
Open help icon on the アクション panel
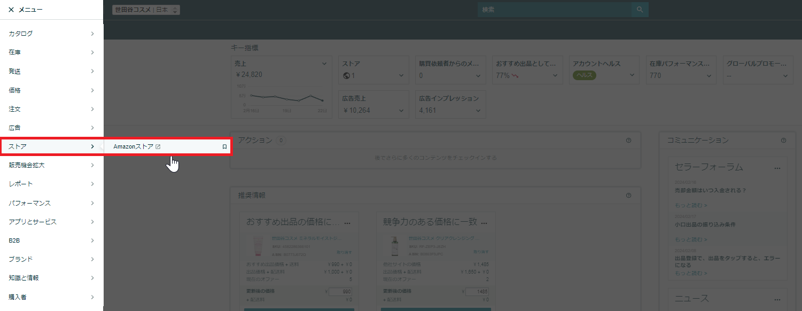pyautogui.click(x=628, y=141)
